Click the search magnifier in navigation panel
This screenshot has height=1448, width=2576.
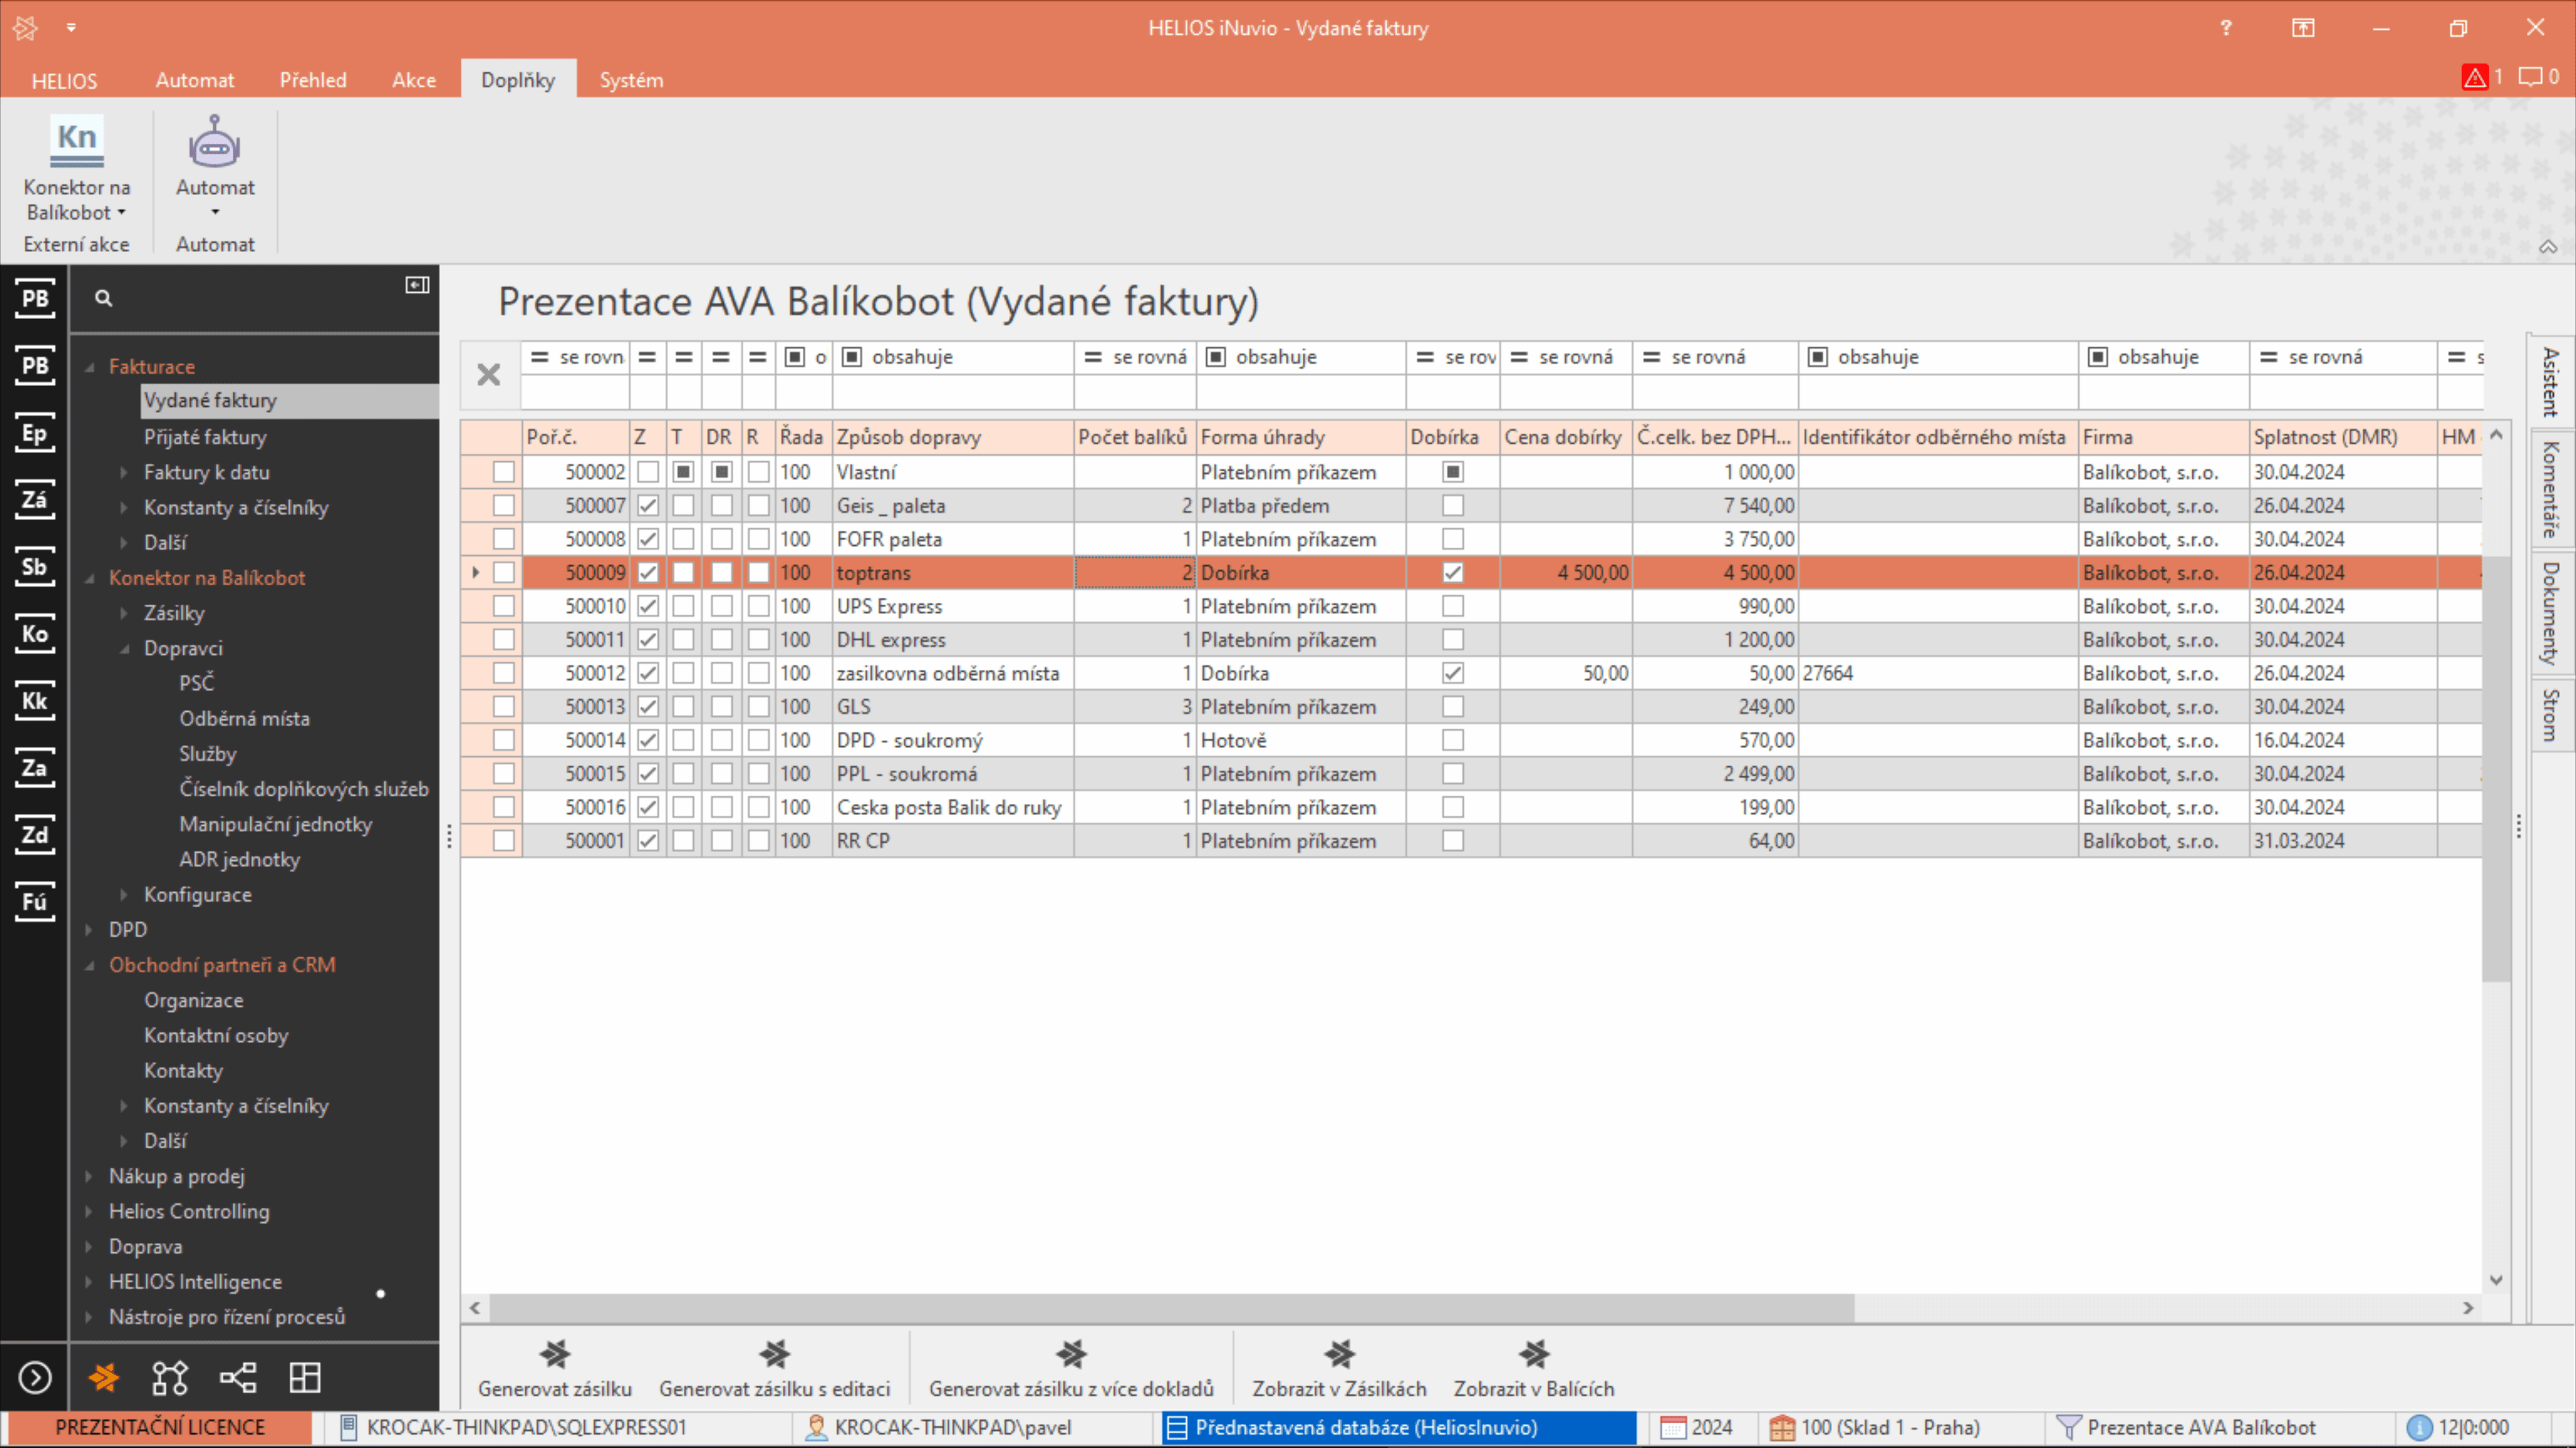103,298
